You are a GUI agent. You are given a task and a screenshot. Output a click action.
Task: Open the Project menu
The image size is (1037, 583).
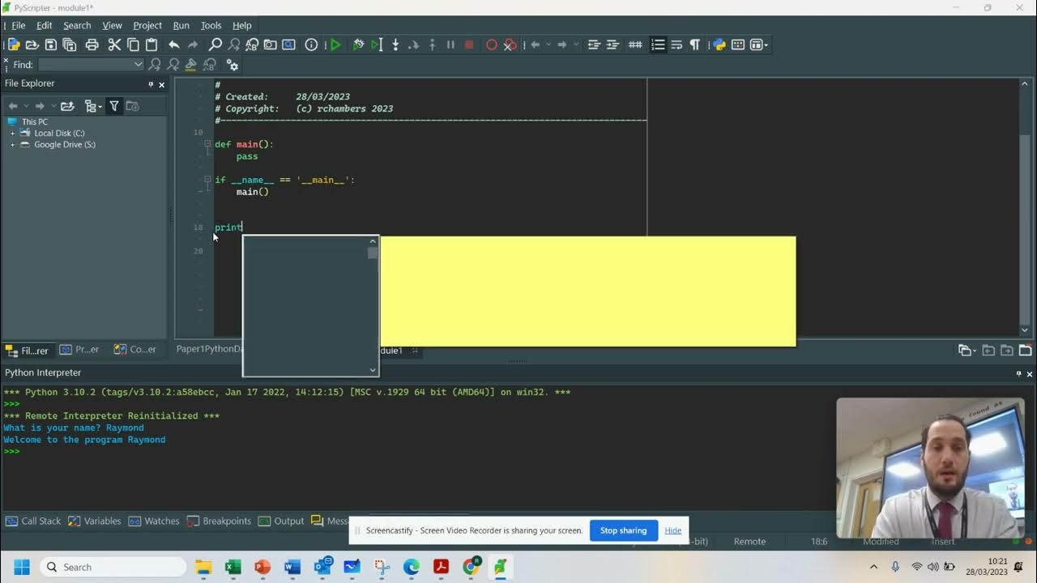(x=147, y=25)
